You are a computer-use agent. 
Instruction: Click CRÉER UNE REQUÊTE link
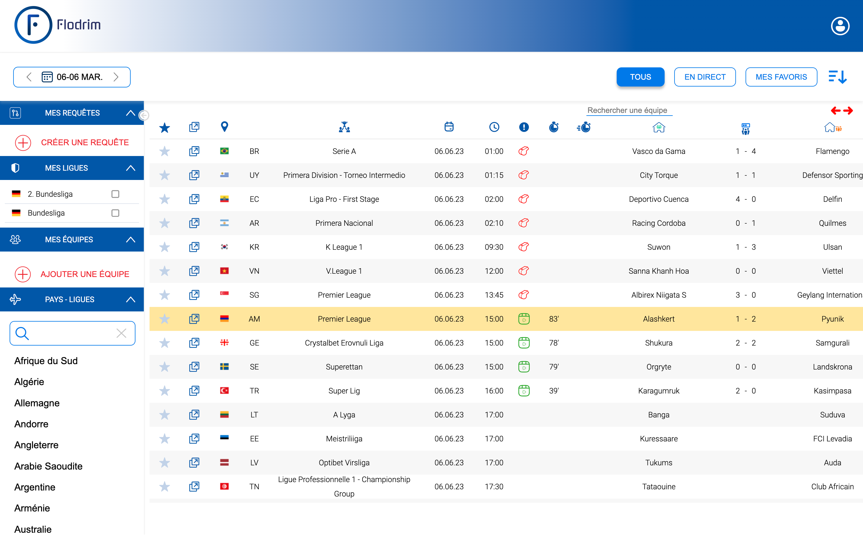[85, 143]
